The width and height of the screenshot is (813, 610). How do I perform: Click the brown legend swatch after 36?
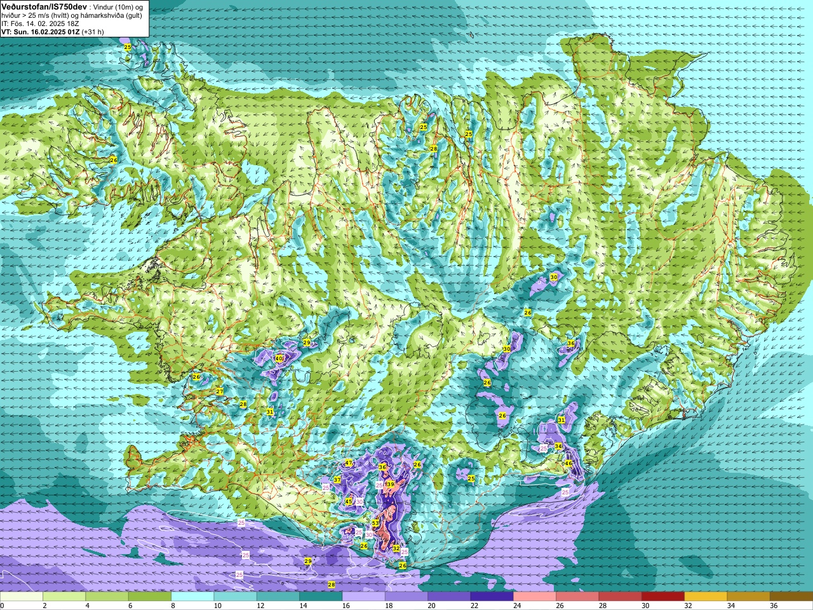point(791,597)
